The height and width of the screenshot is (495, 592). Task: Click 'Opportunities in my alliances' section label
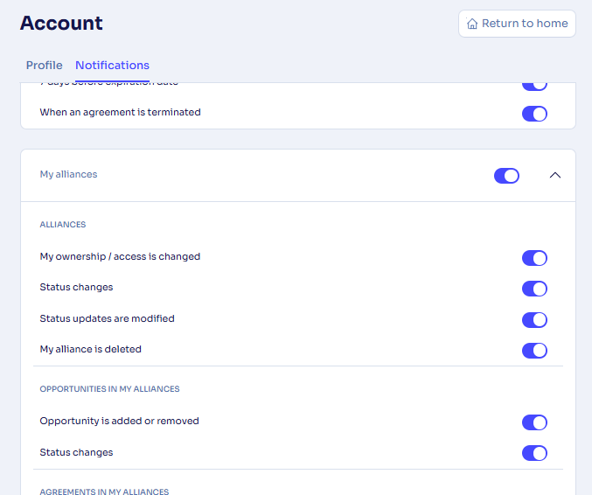tap(109, 389)
